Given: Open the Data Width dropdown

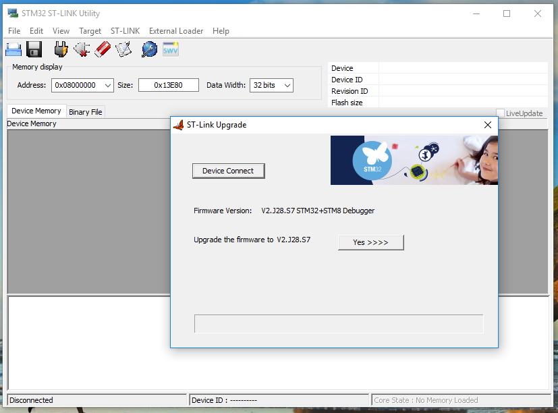Looking at the screenshot, I should 287,85.
